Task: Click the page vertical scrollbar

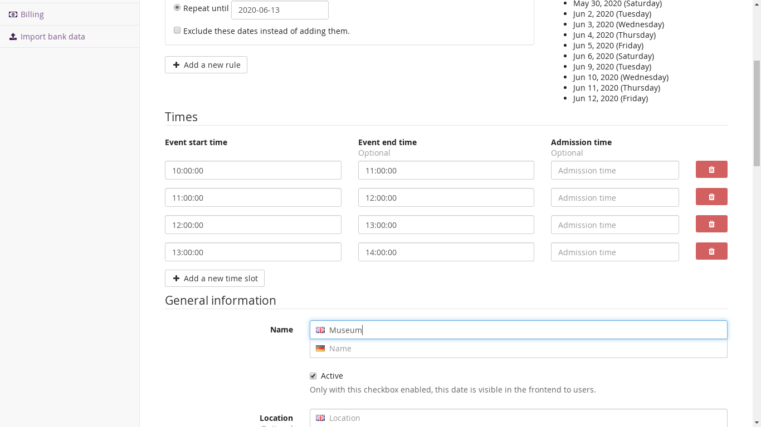Action: coord(756,111)
